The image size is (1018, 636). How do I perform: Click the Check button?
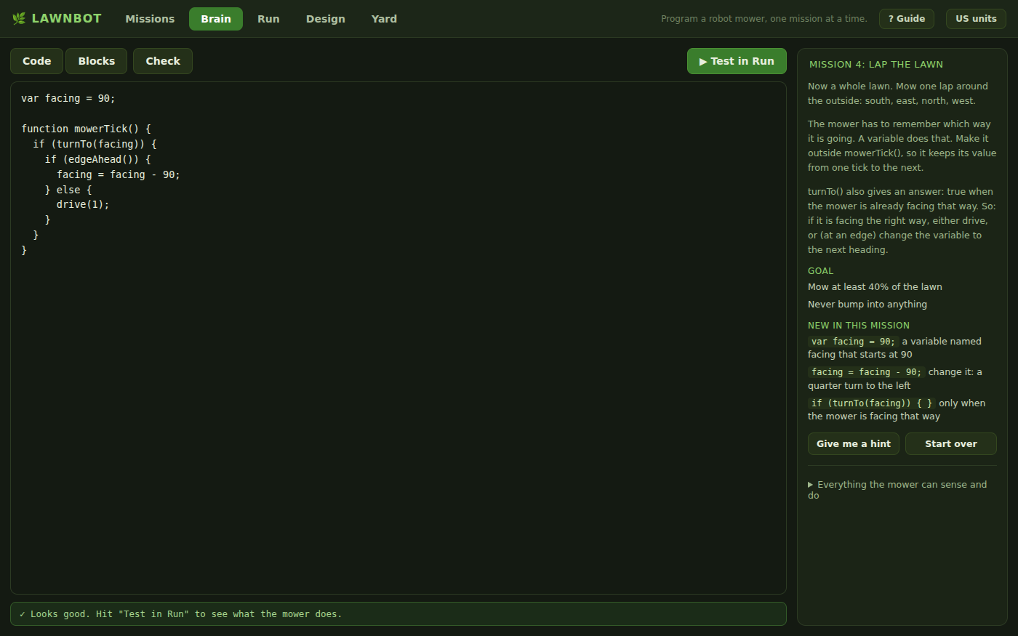click(163, 61)
